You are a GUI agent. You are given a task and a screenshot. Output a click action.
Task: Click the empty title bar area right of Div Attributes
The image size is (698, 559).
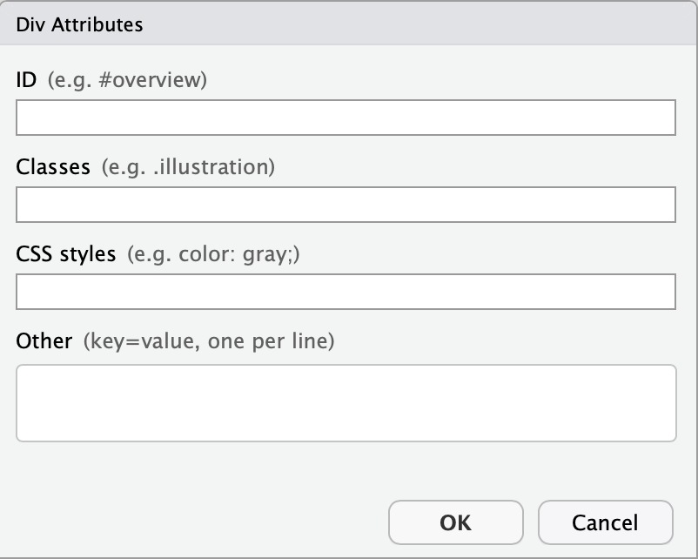click(419, 24)
